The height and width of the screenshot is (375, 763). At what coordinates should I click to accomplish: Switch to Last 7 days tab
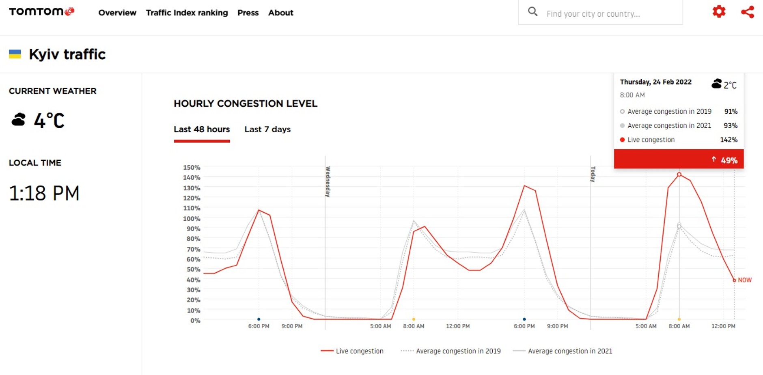pos(267,129)
